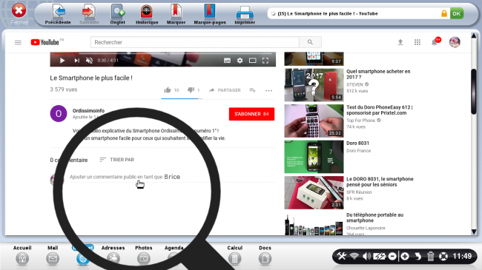
Task: Enter fullscreen video mode
Action: tap(265, 61)
